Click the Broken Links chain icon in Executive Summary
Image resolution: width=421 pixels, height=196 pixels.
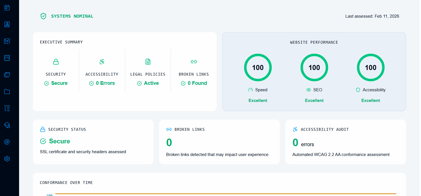click(x=194, y=62)
